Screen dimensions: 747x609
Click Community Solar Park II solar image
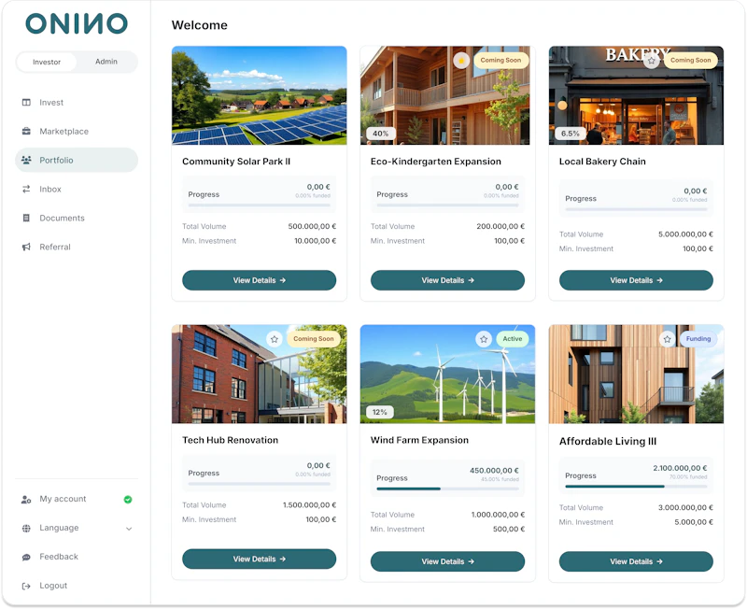coord(260,95)
